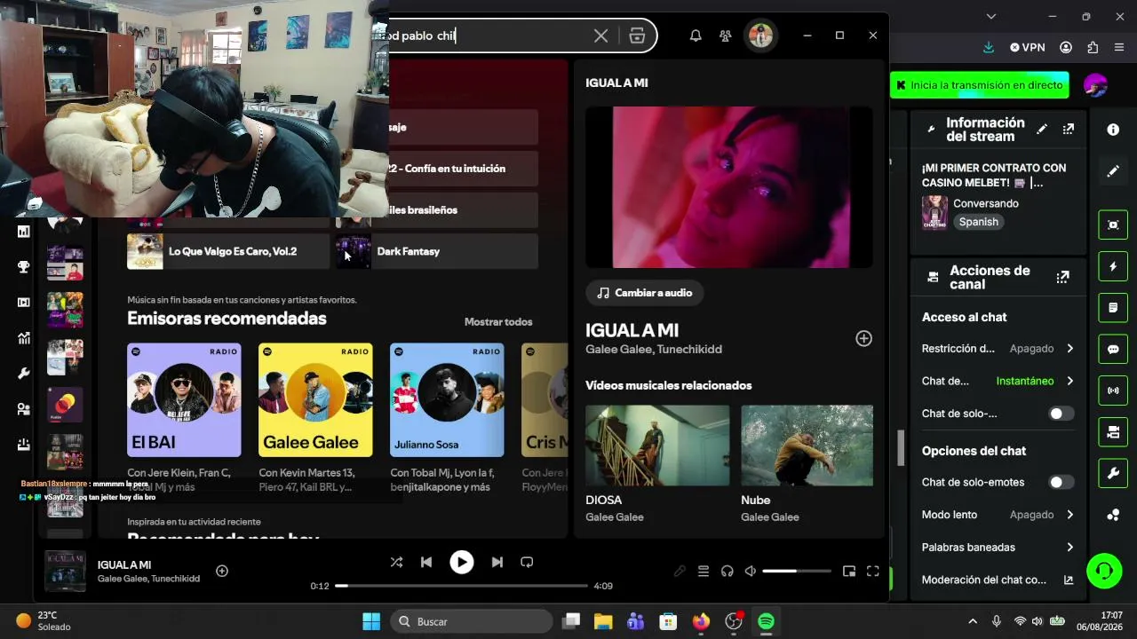
Task: Toggle repeat mode in Spotify
Action: click(x=527, y=562)
